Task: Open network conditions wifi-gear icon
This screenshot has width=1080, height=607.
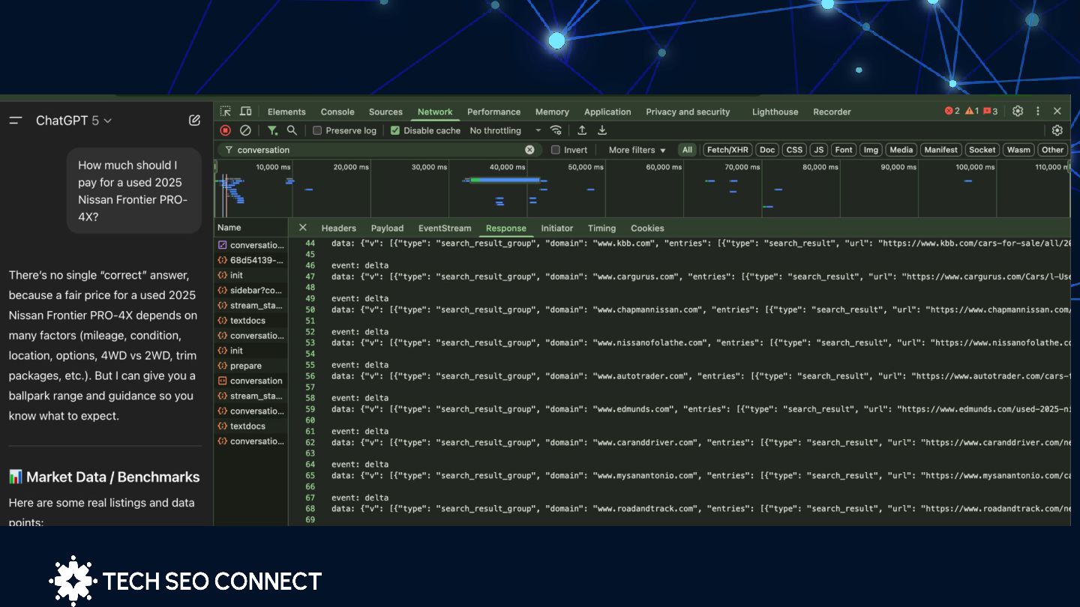Action: pos(556,130)
